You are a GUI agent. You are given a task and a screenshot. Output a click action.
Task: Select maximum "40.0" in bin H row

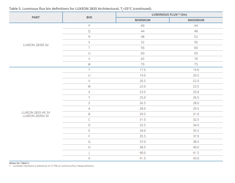click(196, 147)
